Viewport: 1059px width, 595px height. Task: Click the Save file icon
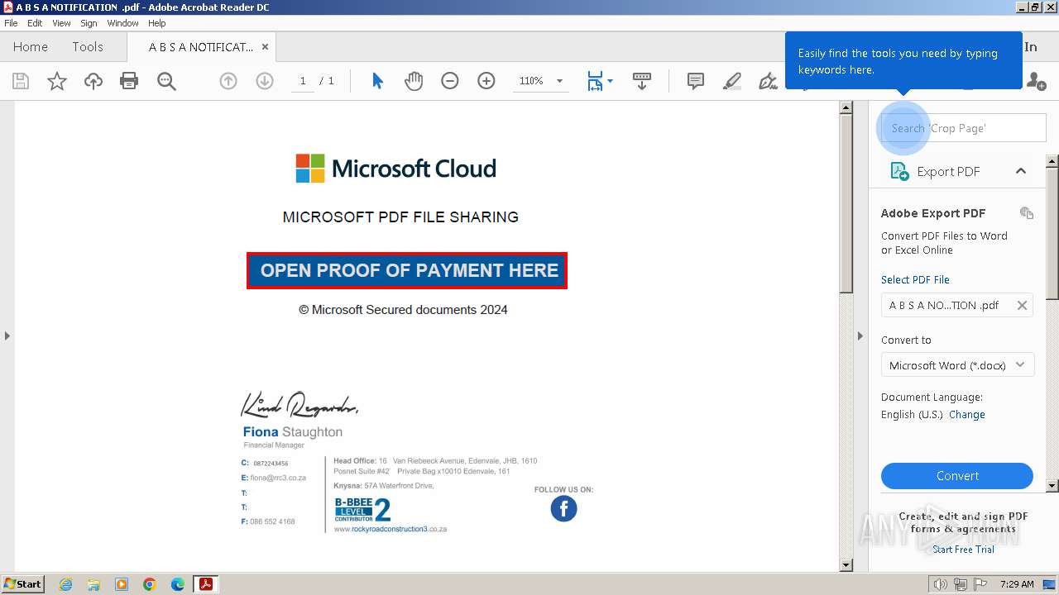[21, 81]
